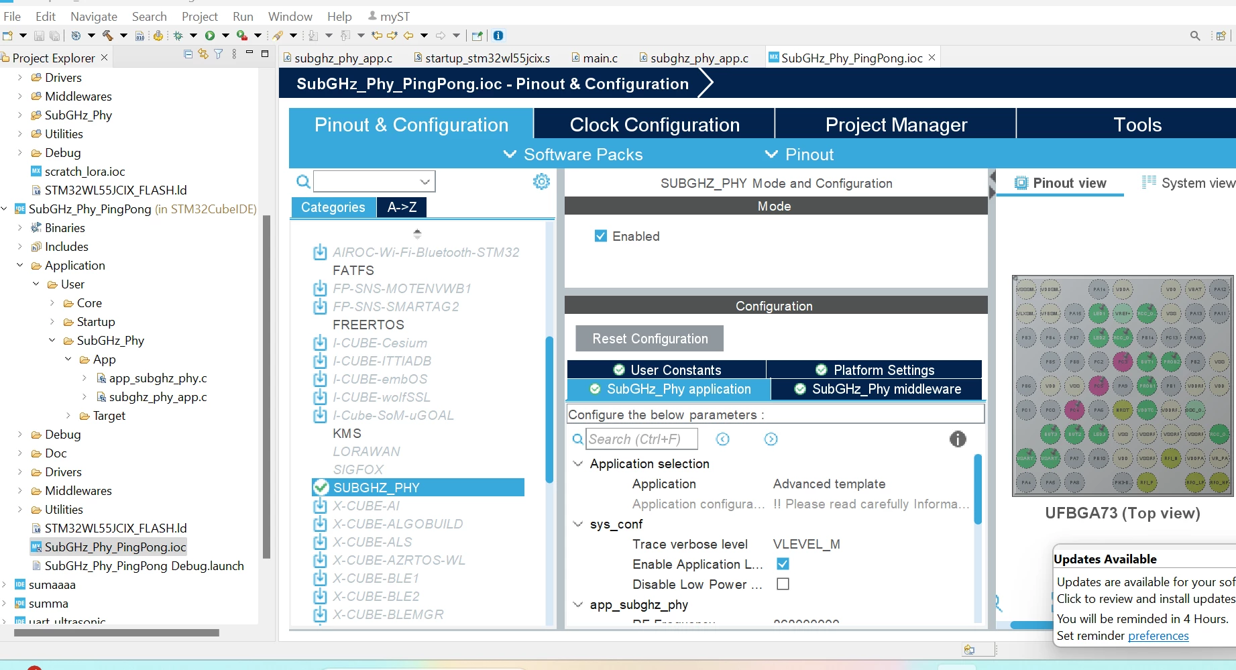Uncheck the Enabled mode checkbox
Screen dimensions: 1236x670
coord(601,236)
